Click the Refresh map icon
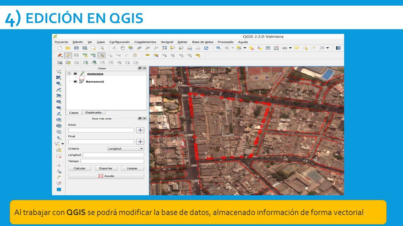 (206, 48)
